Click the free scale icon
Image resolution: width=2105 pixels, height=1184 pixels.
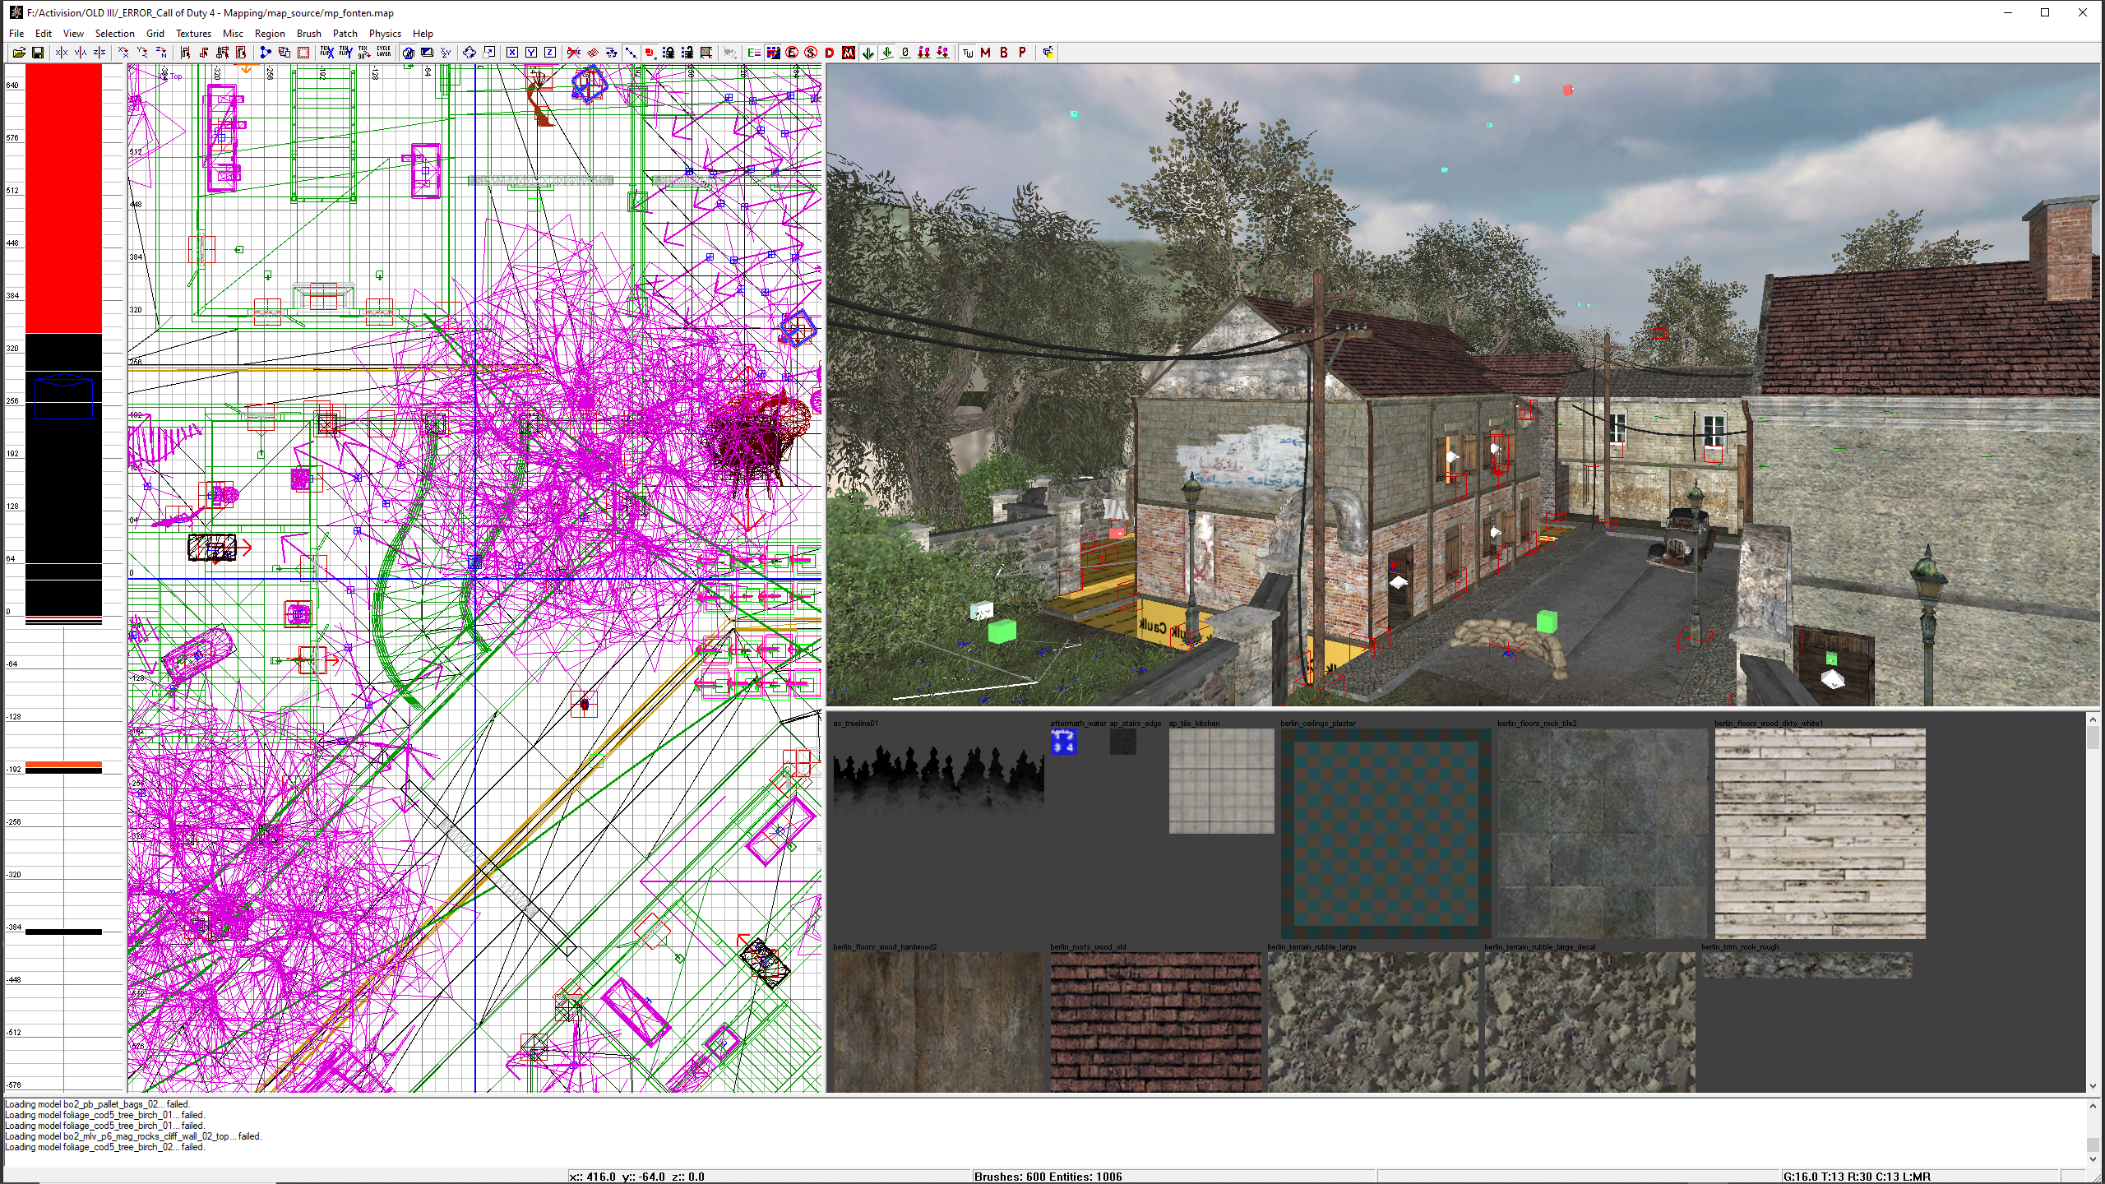tap(488, 53)
